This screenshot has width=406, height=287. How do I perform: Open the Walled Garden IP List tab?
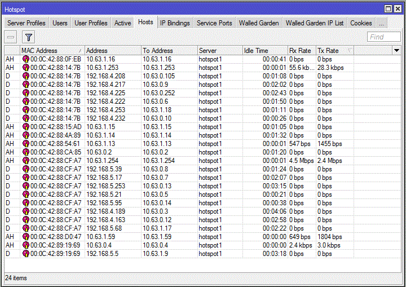pyautogui.click(x=315, y=23)
